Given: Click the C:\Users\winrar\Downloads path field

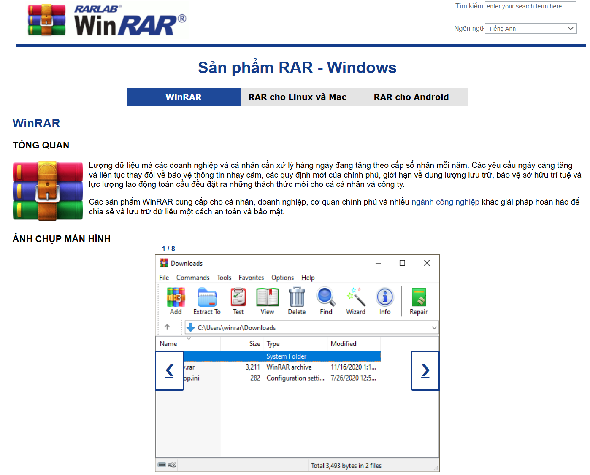Looking at the screenshot, I should [x=312, y=328].
